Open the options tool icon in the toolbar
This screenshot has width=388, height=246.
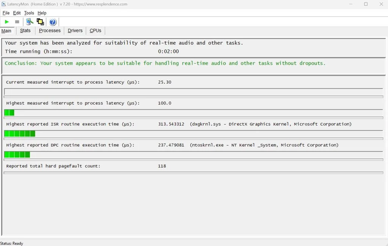tap(30, 22)
